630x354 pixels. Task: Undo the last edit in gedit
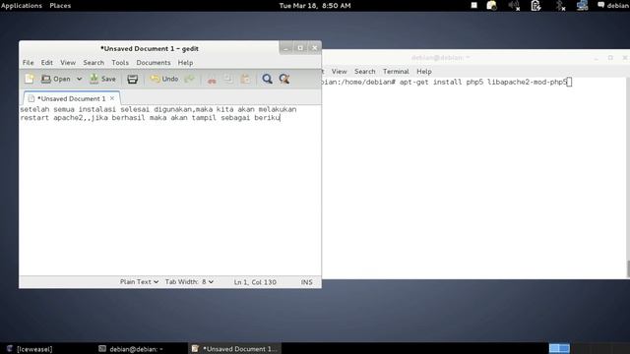click(164, 79)
